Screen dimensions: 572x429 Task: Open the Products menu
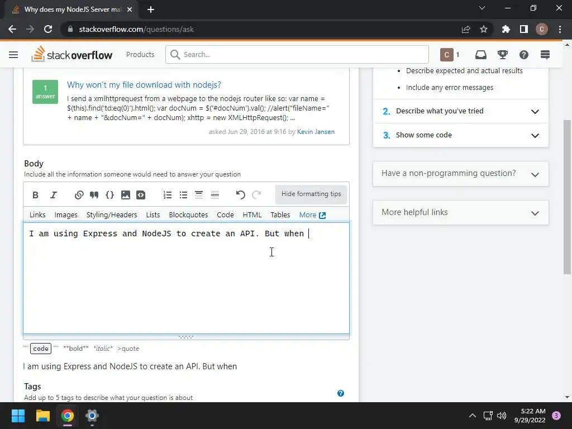pos(140,54)
